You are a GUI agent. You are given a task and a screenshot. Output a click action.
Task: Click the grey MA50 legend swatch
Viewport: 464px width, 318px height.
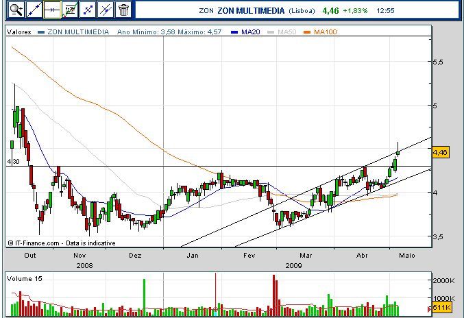271,32
